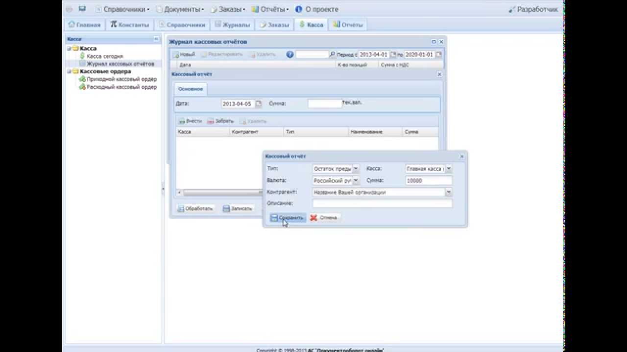Click the К-во позиций column header
627x352 pixels.
[357, 65]
